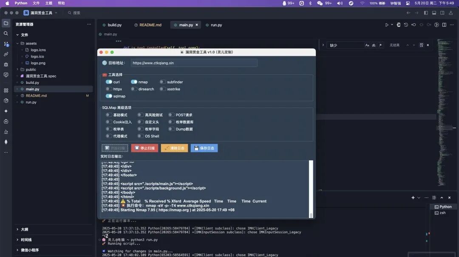
Task: Open the explorer panel's more actions ellipsis
Action: coord(89,24)
